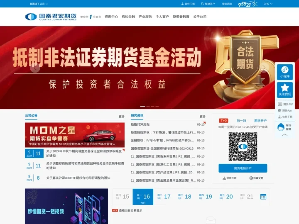Open 黑色系列合集 morning report

[x=163, y=156]
